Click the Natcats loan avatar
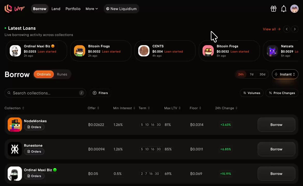Screen dimensions: 303x186 [272, 51]
